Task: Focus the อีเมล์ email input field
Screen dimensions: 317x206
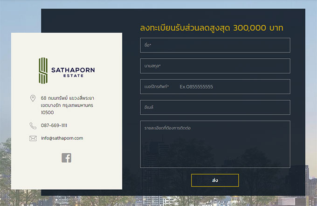Action: pos(215,107)
